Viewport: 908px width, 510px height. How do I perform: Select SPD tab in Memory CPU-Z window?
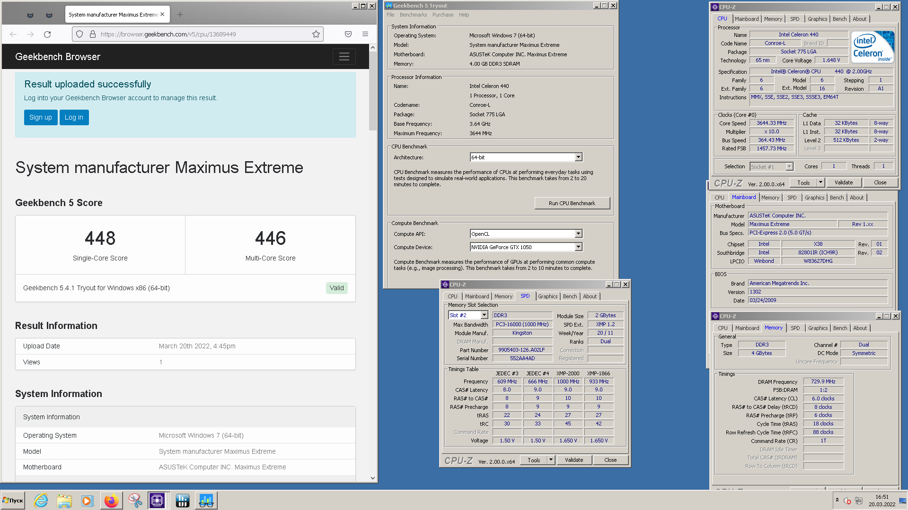coord(795,328)
